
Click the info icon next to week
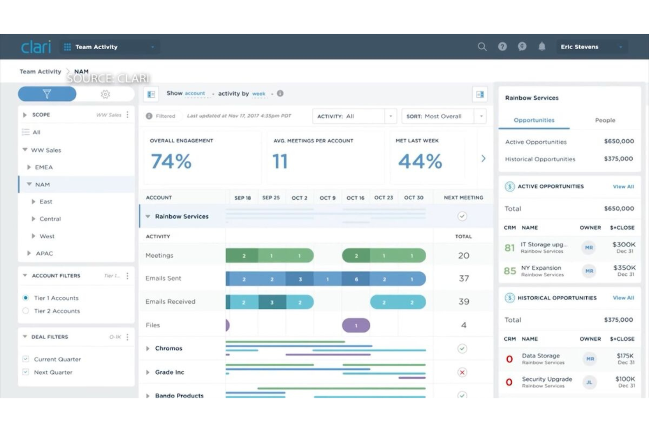[280, 93]
